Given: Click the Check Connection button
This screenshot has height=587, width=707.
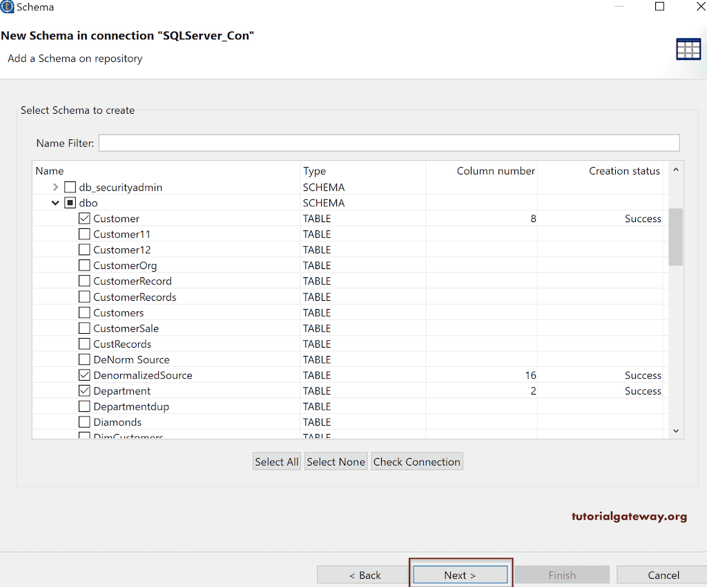Looking at the screenshot, I should tap(416, 461).
